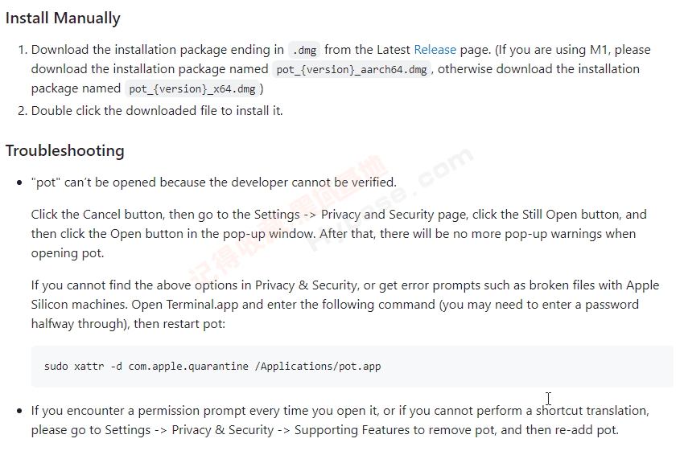This screenshot has height=451, width=680.
Task: Click the words 'Open Terminal.app' in text
Action: (185, 305)
